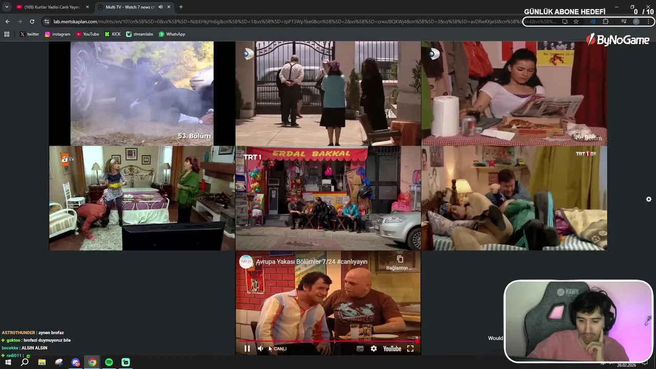Pause the Avrupa Yakası YouTube video
This screenshot has height=369, width=656.
247,348
